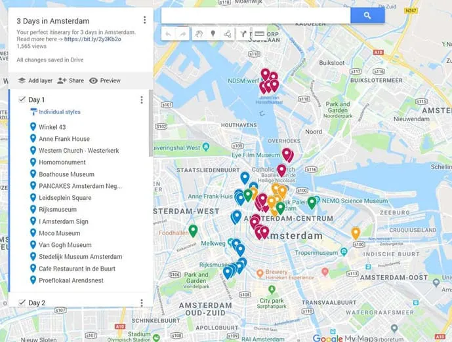Click the Melkweg venue icon on map
The height and width of the screenshot is (342, 452).
[x=230, y=242]
